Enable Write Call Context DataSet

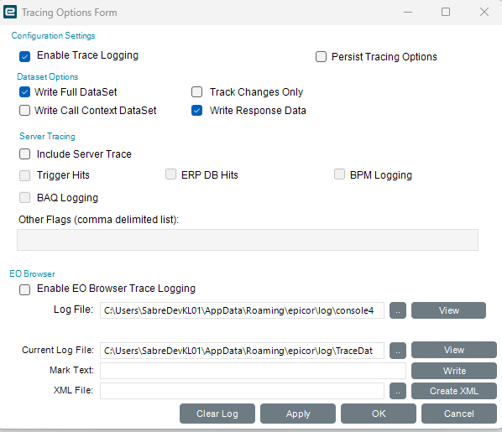click(x=24, y=111)
